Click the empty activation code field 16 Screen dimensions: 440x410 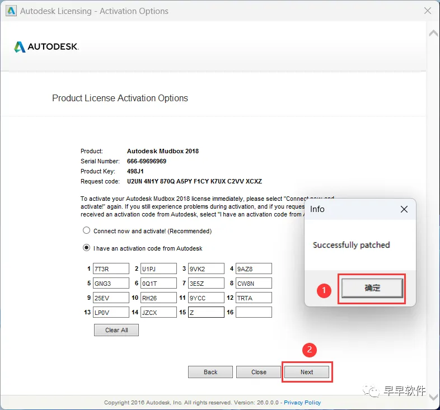click(x=254, y=313)
